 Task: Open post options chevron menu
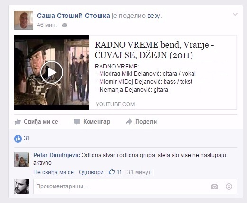pyautogui.click(x=235, y=14)
